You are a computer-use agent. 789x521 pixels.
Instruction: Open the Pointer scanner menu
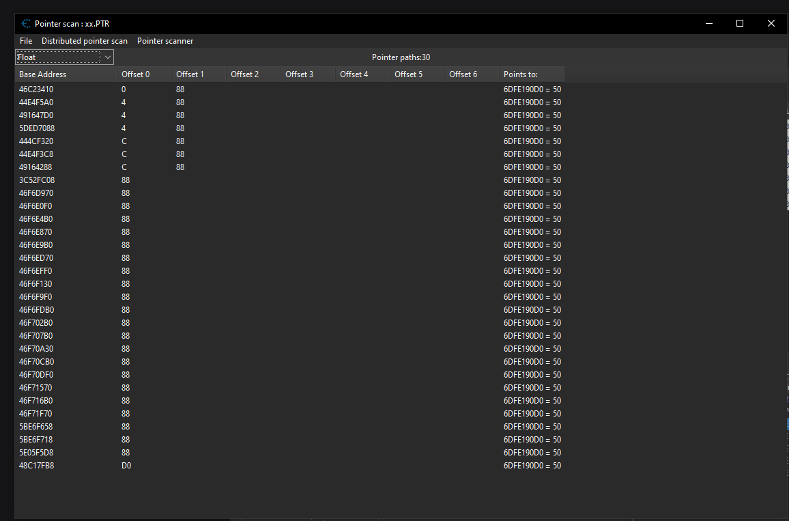[165, 41]
